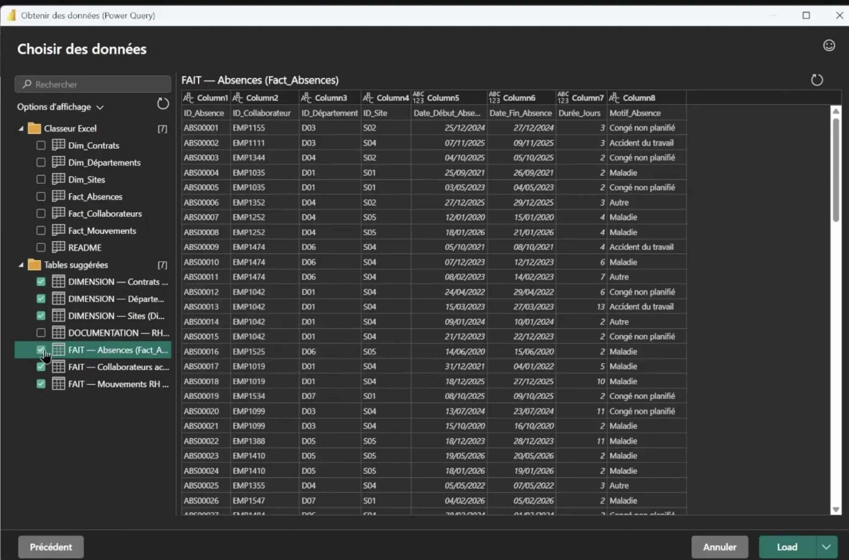Click the Column5 column header
849x560 pixels.
pyautogui.click(x=449, y=98)
